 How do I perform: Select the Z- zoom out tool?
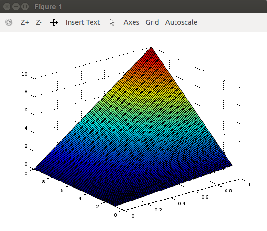coord(39,22)
